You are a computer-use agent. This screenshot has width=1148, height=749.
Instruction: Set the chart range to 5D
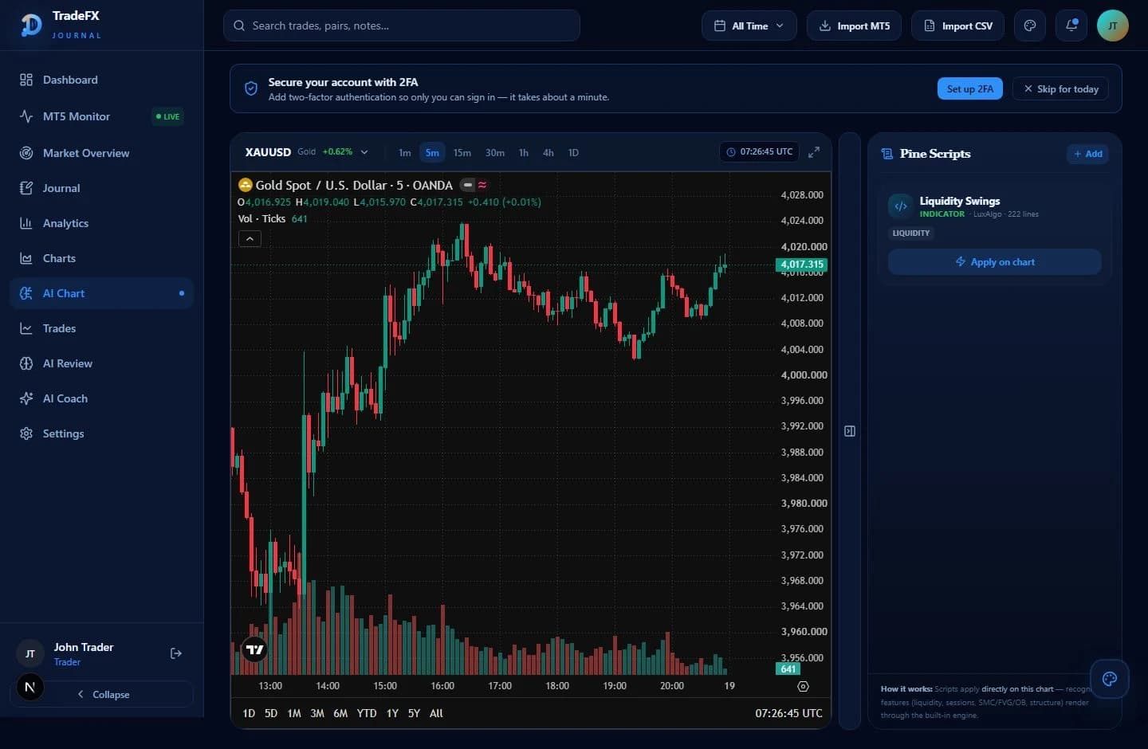point(271,713)
